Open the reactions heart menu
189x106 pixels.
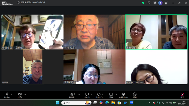pos(99,95)
